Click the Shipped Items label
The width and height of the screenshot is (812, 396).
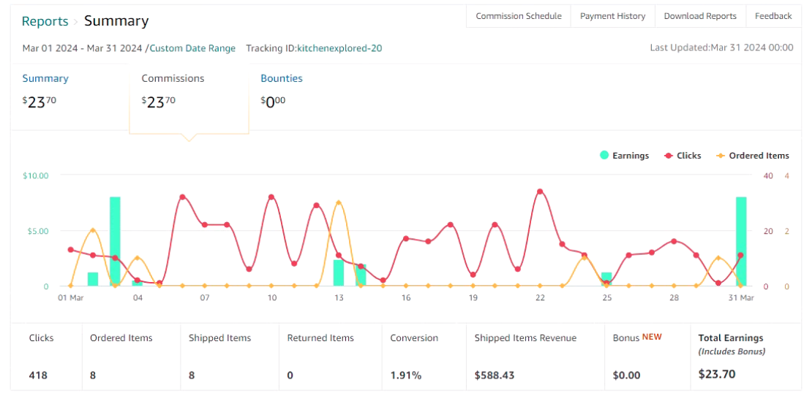point(219,338)
